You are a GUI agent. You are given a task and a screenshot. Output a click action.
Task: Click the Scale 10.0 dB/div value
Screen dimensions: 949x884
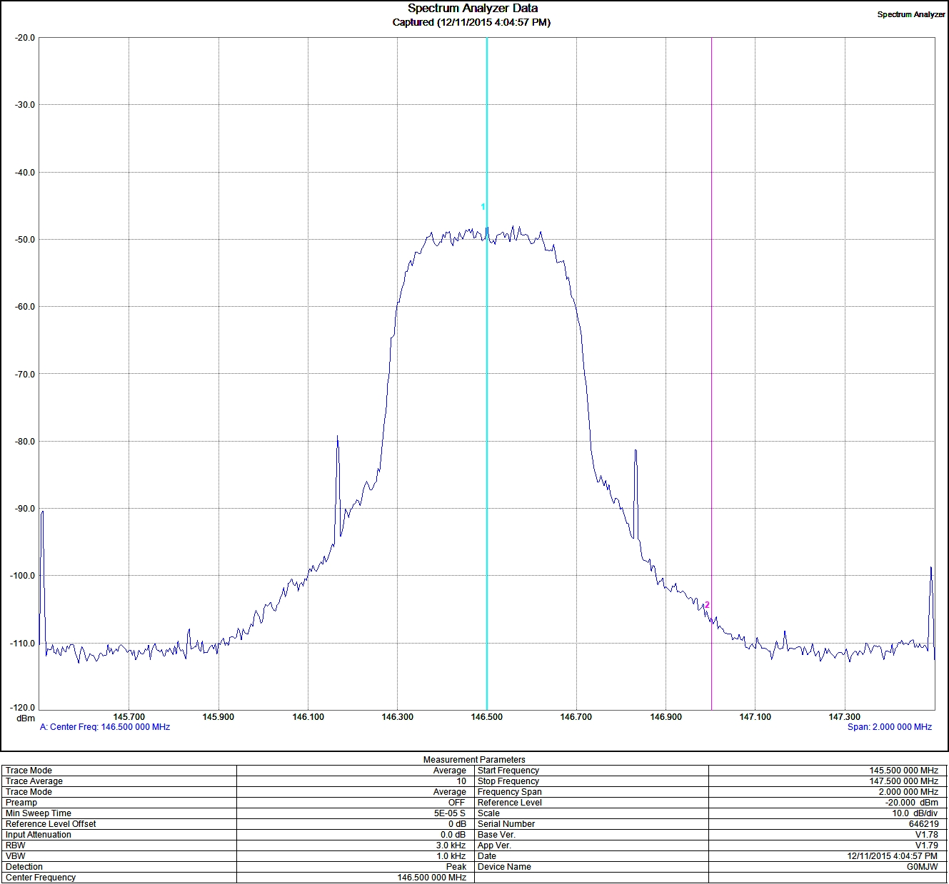tap(914, 813)
